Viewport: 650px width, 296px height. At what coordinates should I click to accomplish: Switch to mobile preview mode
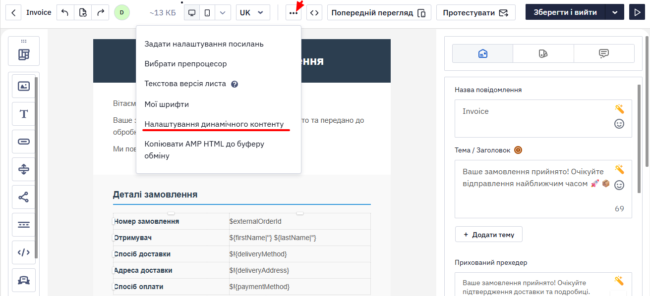click(207, 12)
